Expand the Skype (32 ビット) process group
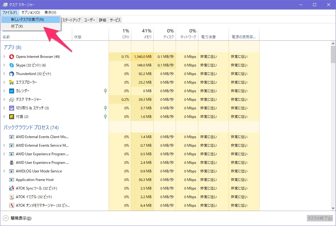Viewport: 336px width, 226px height. pyautogui.click(x=4, y=65)
